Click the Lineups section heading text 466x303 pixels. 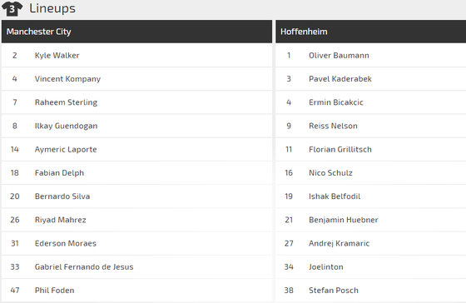point(52,8)
